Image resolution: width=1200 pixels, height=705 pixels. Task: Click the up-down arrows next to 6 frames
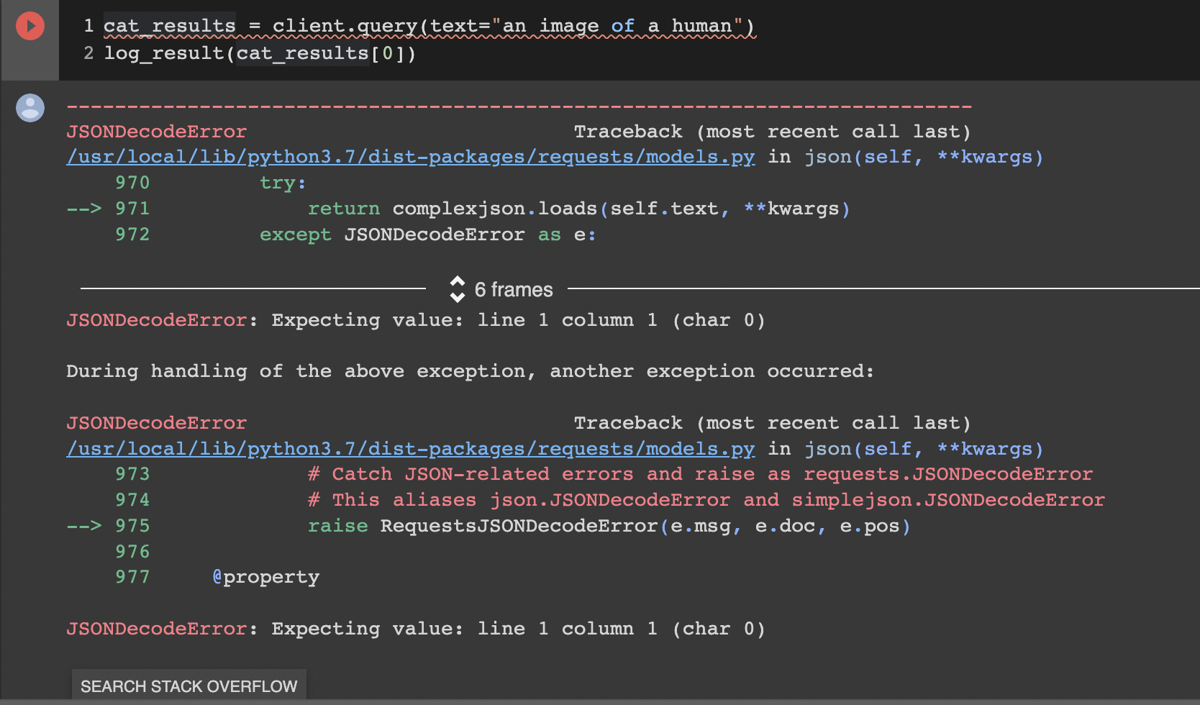tap(458, 290)
